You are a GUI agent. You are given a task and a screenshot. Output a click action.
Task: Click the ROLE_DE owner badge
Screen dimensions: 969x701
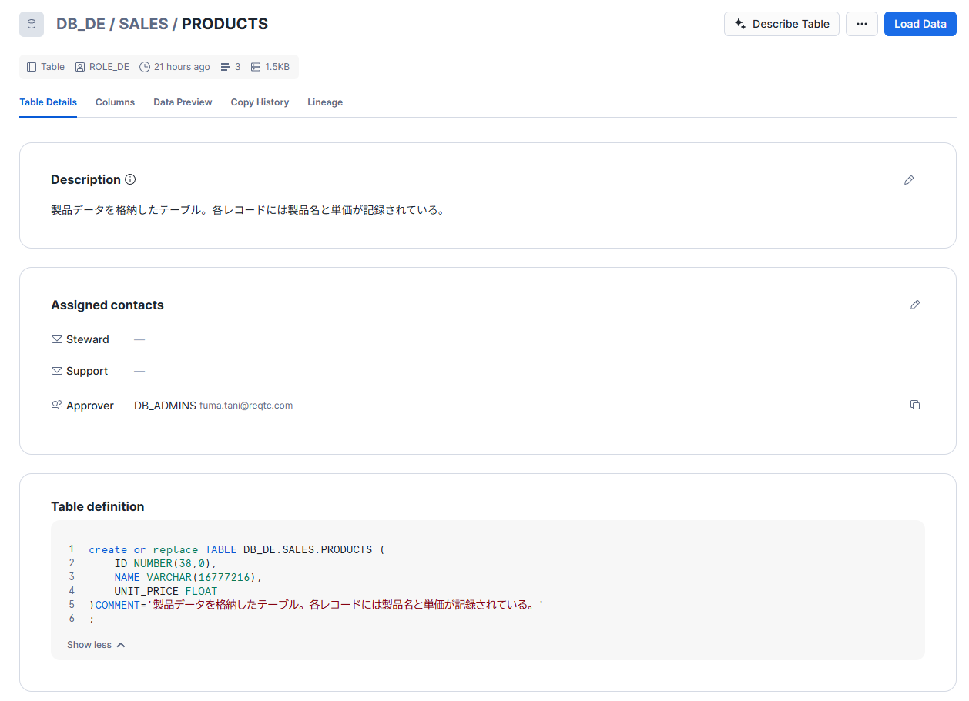point(102,67)
